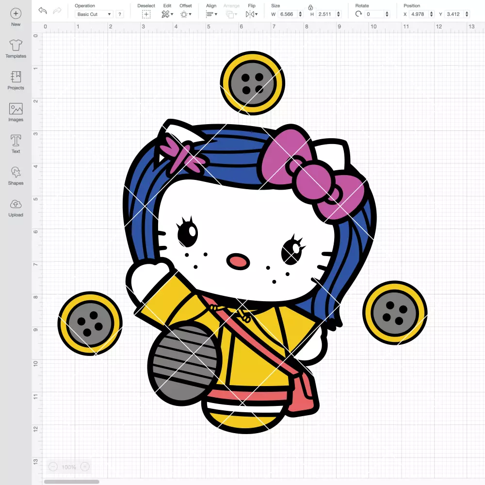The height and width of the screenshot is (485, 485).
Task: Select the pink bow on the character
Action: click(x=312, y=173)
